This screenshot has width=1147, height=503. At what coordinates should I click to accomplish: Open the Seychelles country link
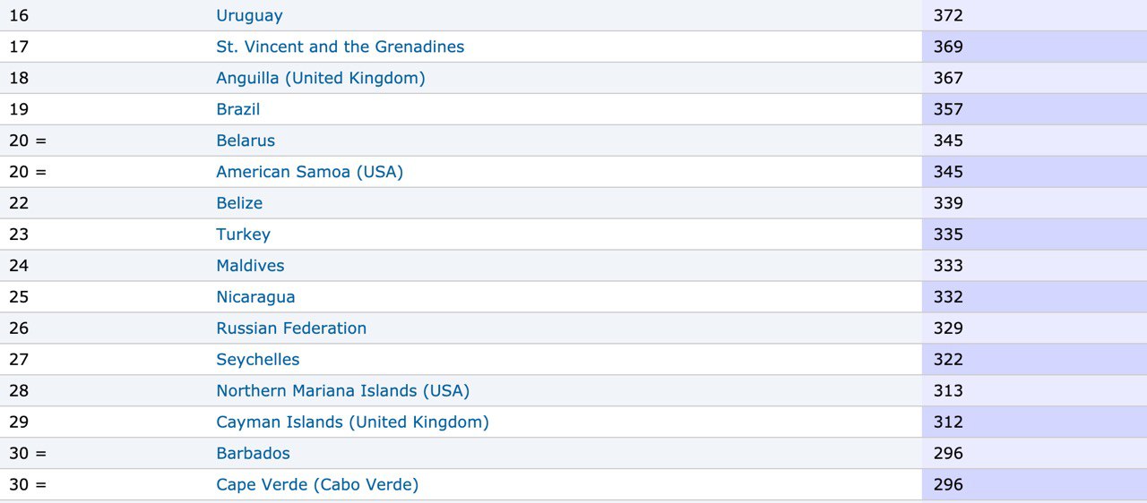[257, 360]
